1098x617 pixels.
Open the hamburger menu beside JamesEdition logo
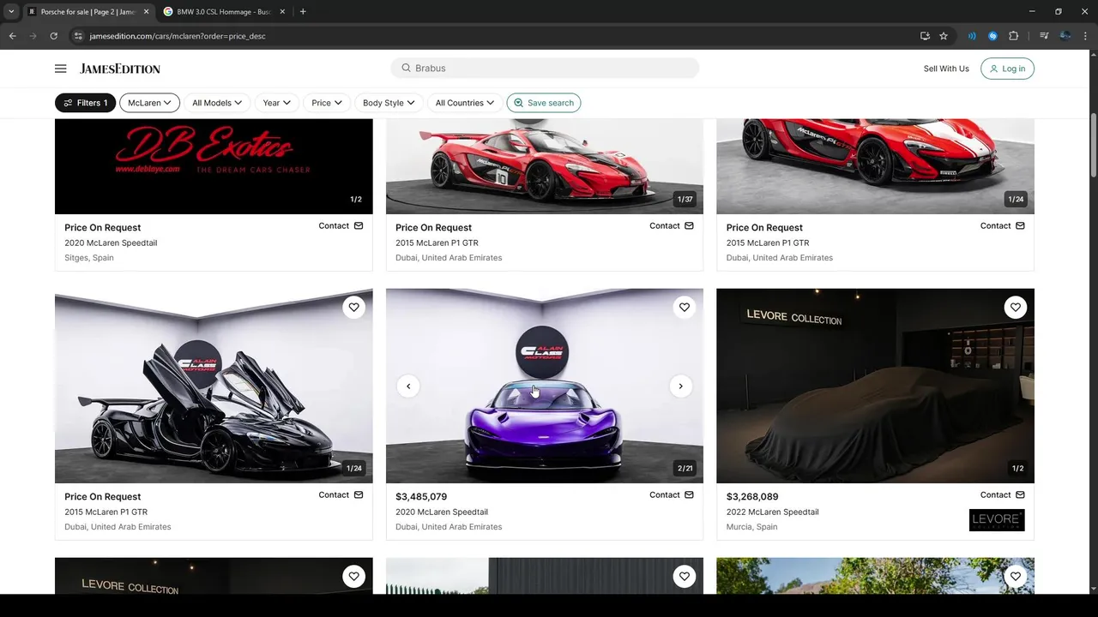60,69
